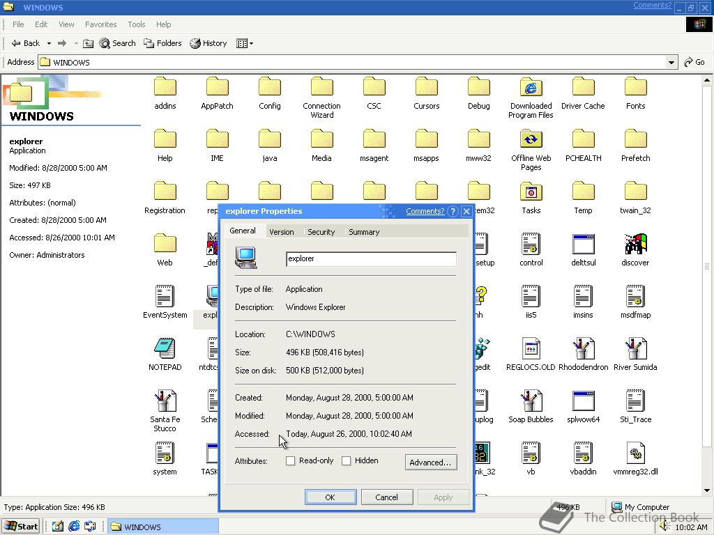Select the discover application icon
Viewport: 714px width, 535px height.
(636, 243)
